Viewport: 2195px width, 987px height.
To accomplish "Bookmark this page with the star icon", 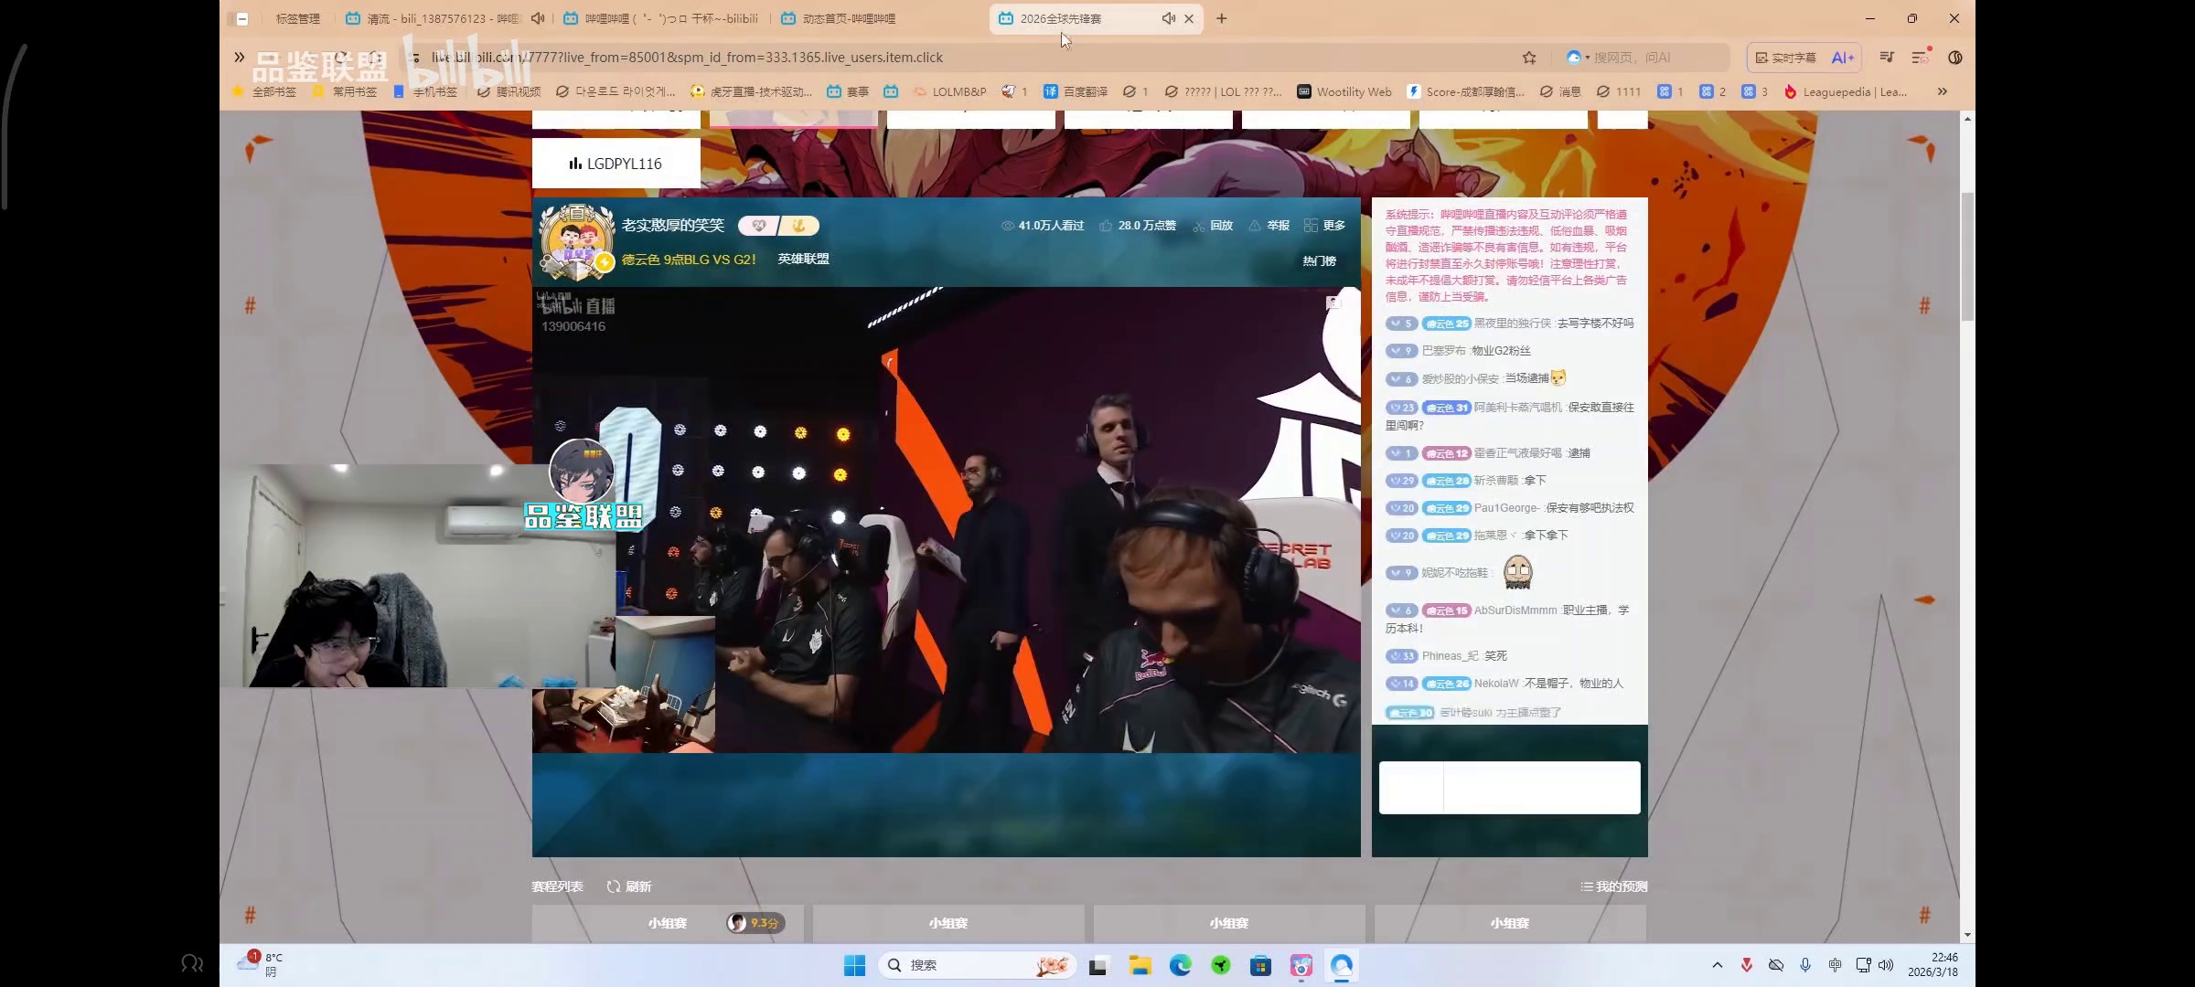I will coord(1529,58).
